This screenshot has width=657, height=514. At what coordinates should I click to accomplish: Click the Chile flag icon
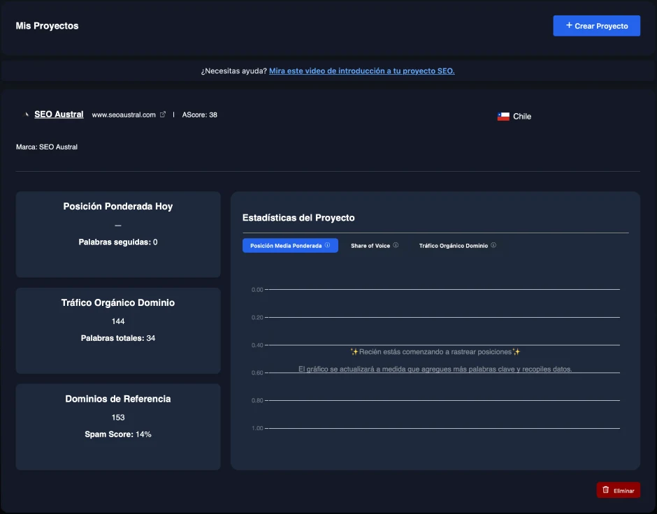tap(503, 117)
